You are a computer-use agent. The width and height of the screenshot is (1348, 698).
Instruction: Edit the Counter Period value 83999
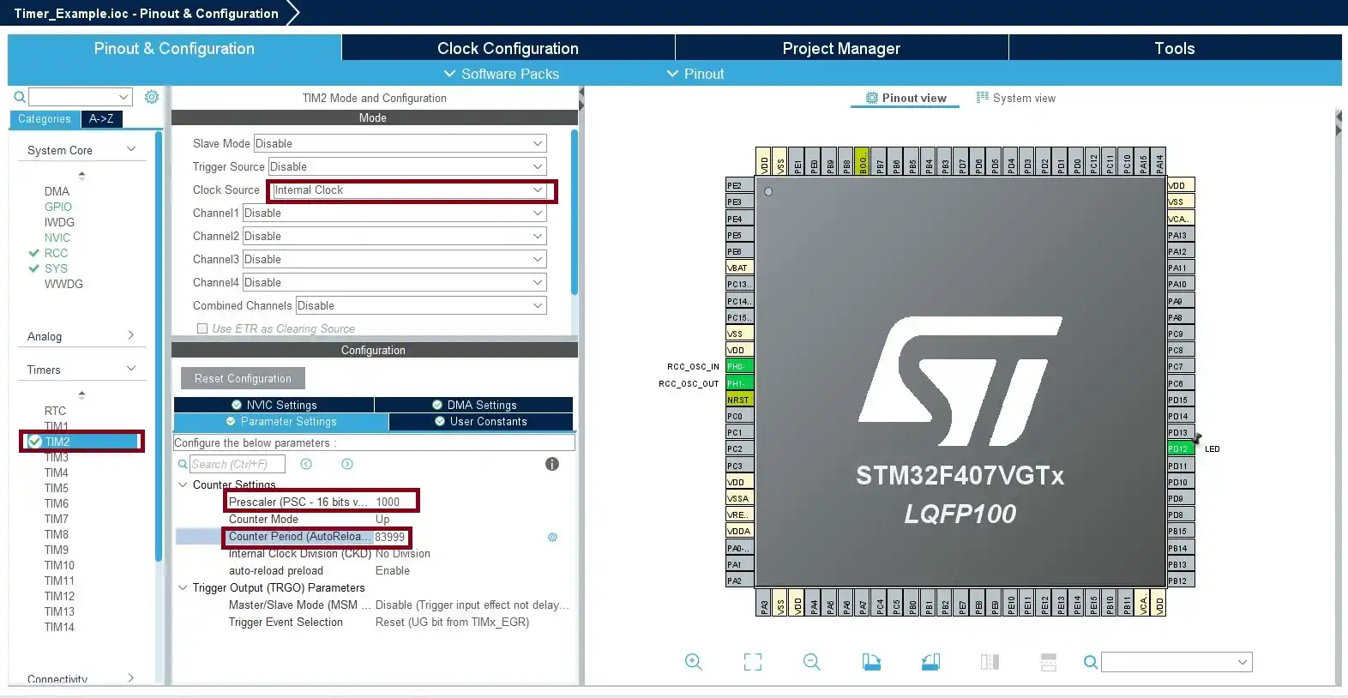coord(390,537)
